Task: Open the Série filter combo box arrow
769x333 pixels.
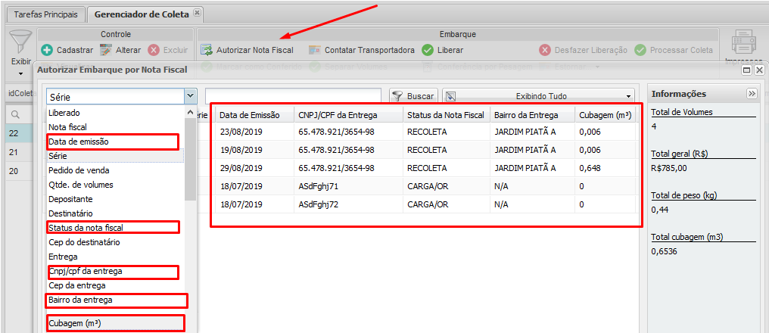Action: coord(190,97)
